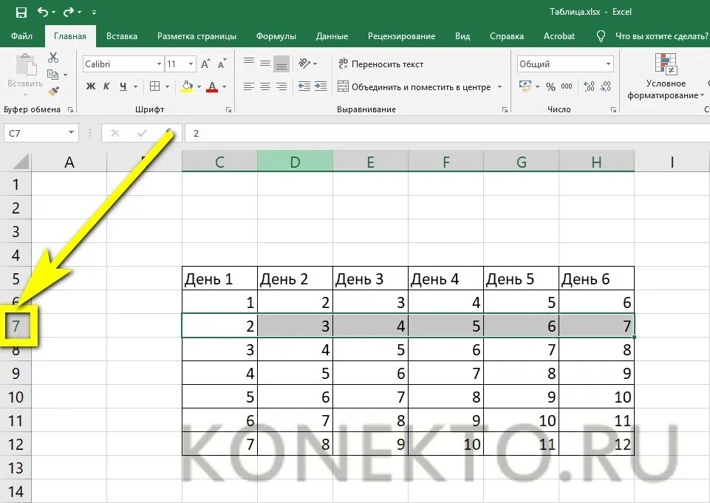Open the Calibri font name dropdown
Viewport: 710px width, 503px height.
[x=159, y=64]
